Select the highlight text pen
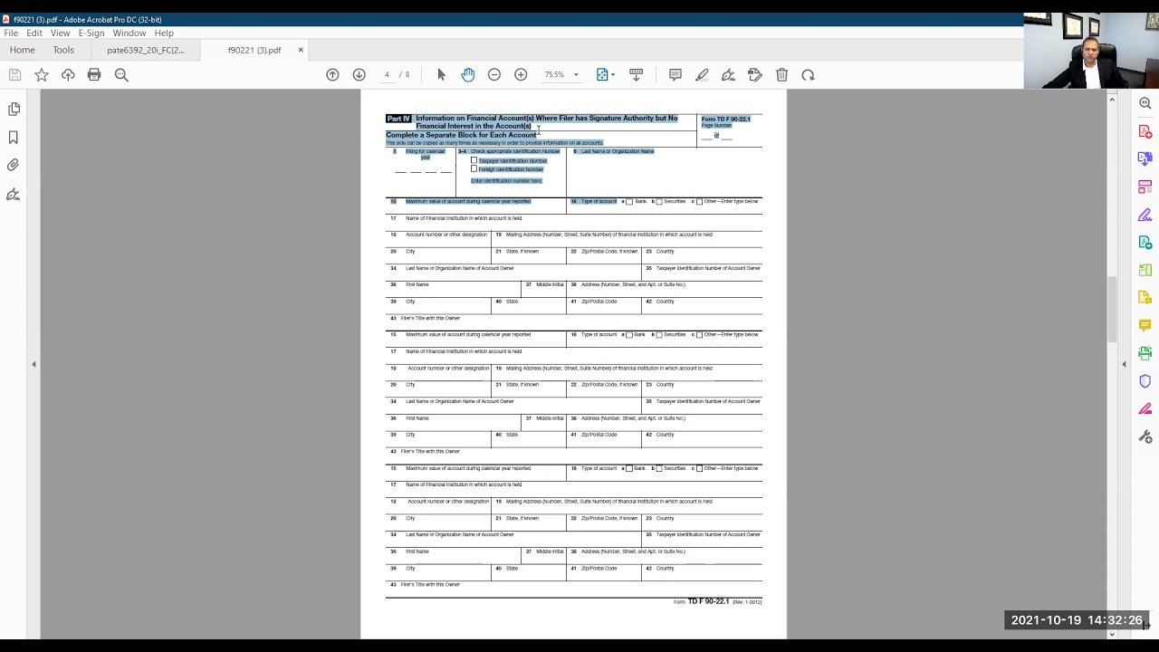This screenshot has width=1159, height=652. pos(702,75)
